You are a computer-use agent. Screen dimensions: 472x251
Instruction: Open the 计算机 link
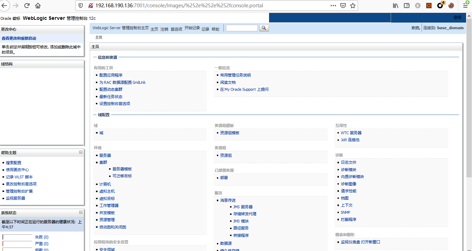pyautogui.click(x=105, y=184)
